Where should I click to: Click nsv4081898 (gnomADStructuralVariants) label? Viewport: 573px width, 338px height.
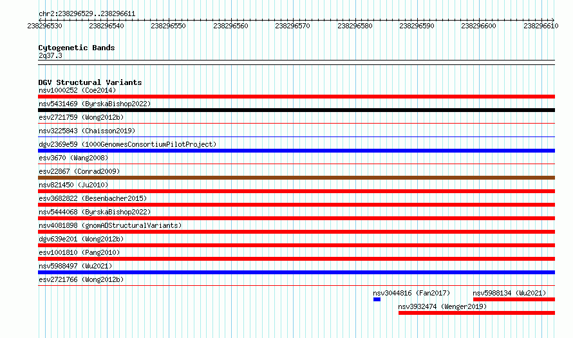[x=110, y=225]
